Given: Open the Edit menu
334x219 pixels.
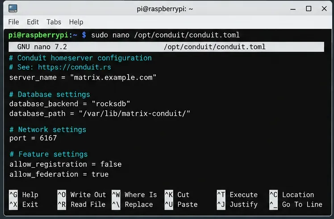Looking at the screenshot, I should point(33,22).
